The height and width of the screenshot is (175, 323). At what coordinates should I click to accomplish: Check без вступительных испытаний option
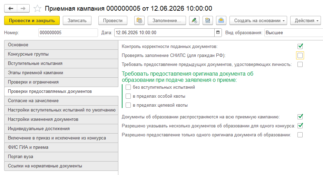tap(128, 87)
